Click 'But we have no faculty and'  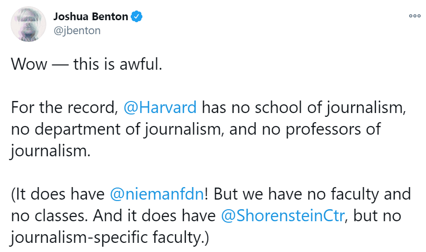click(312, 194)
